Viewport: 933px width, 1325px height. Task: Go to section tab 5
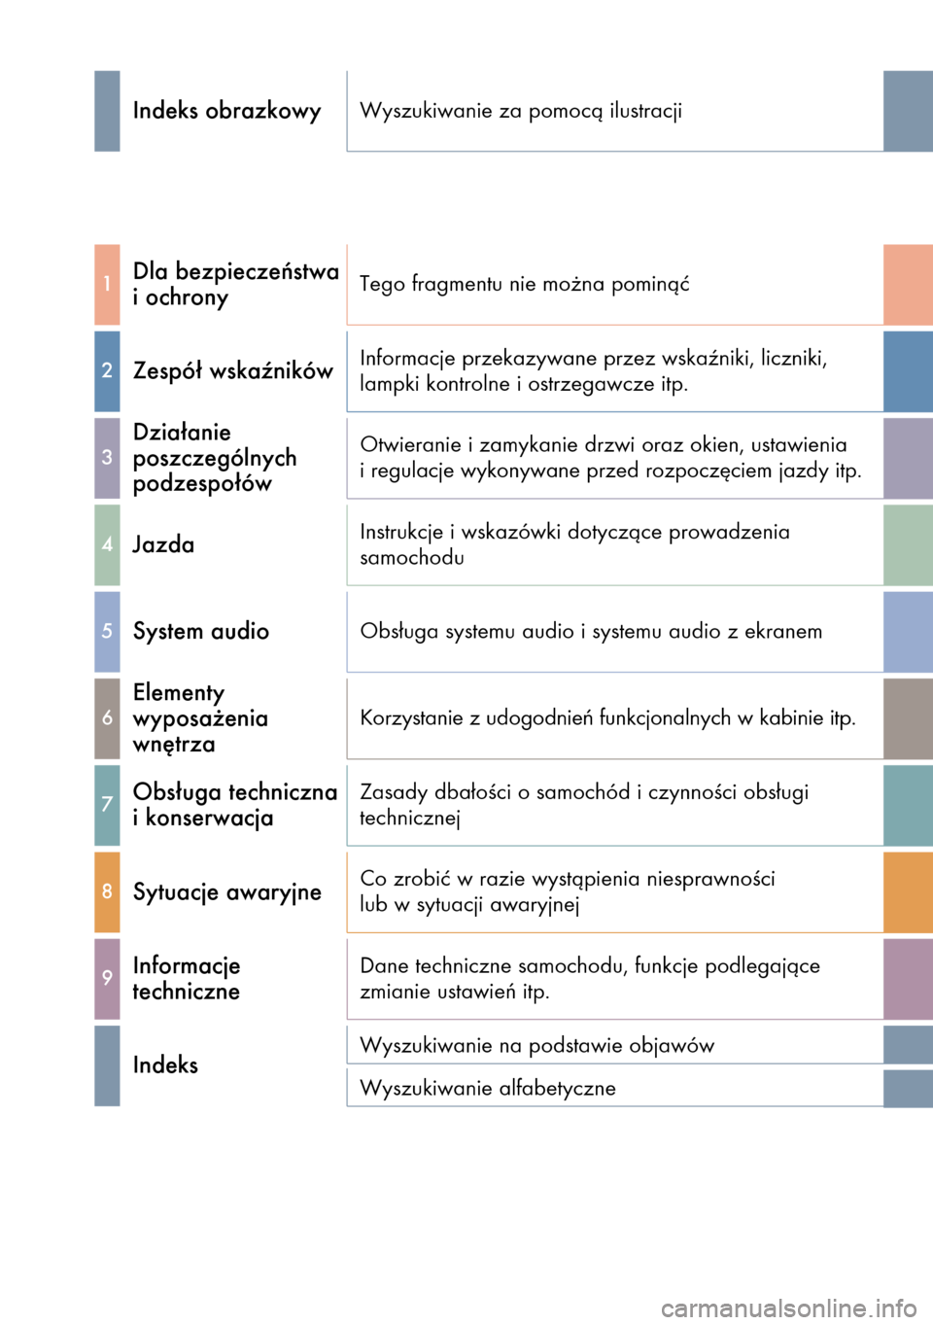point(107,631)
